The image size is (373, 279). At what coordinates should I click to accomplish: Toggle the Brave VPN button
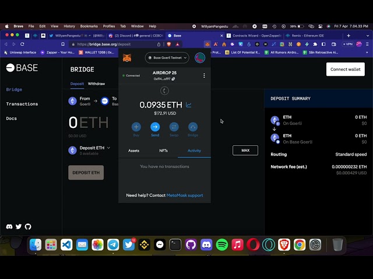[347, 44]
